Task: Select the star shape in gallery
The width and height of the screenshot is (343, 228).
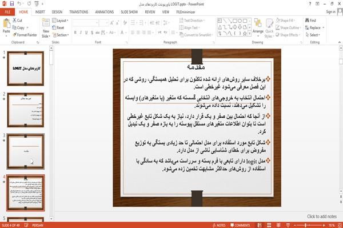Action: point(245,34)
